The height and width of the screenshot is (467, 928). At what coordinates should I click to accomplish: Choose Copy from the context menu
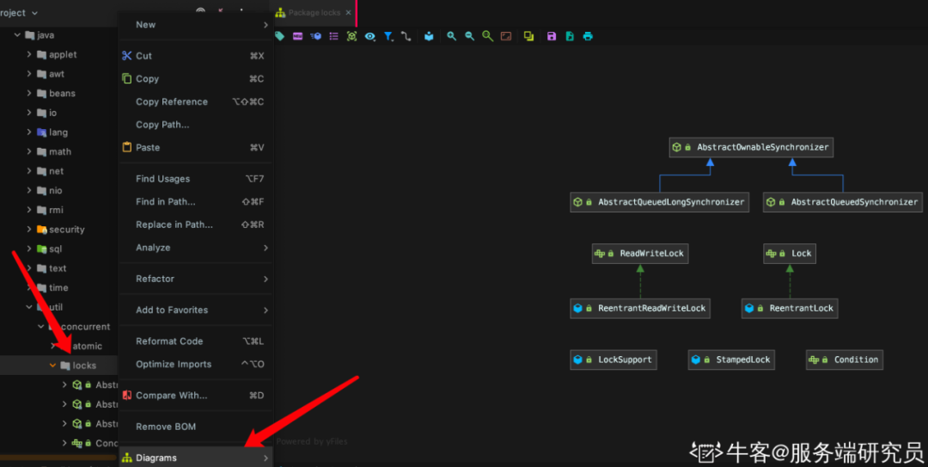(x=196, y=79)
